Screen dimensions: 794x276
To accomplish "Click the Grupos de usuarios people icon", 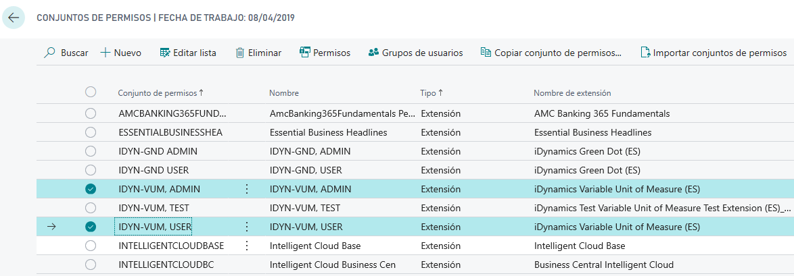I will [x=374, y=53].
